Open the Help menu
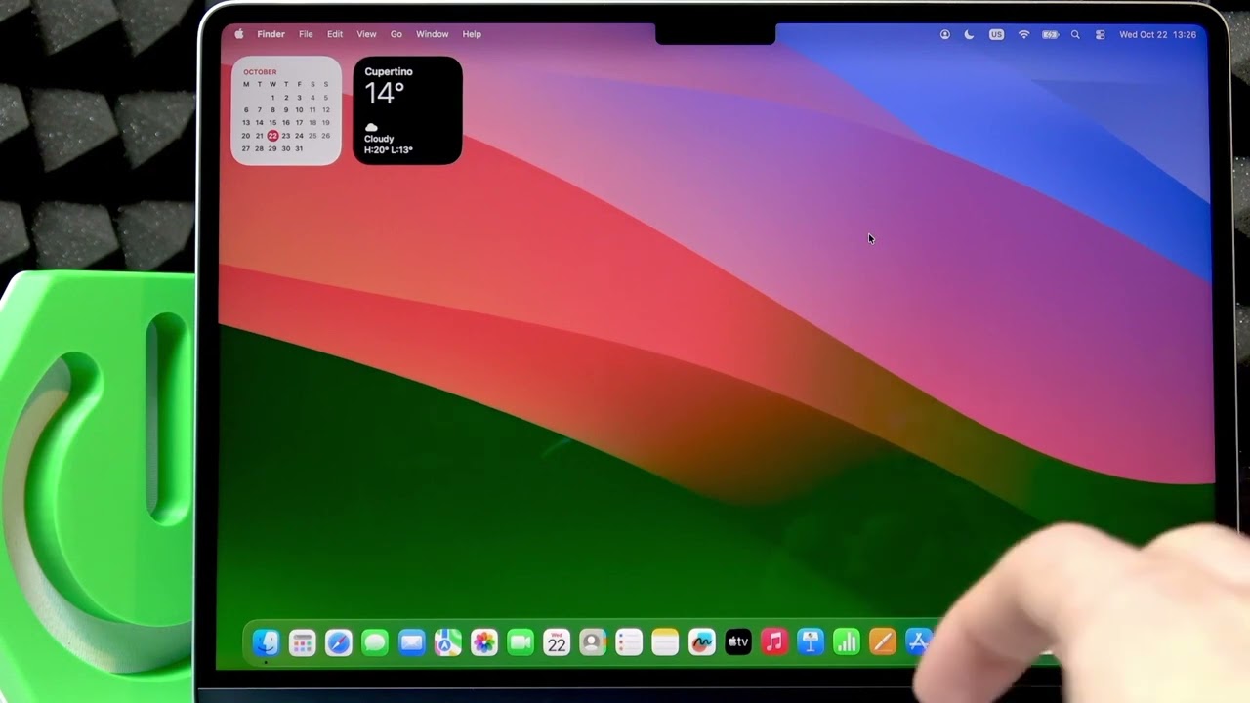This screenshot has height=703, width=1250. point(472,34)
